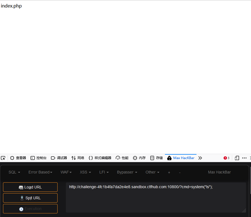
Task: Open the 调试器 debugger tab
Action: point(59,158)
